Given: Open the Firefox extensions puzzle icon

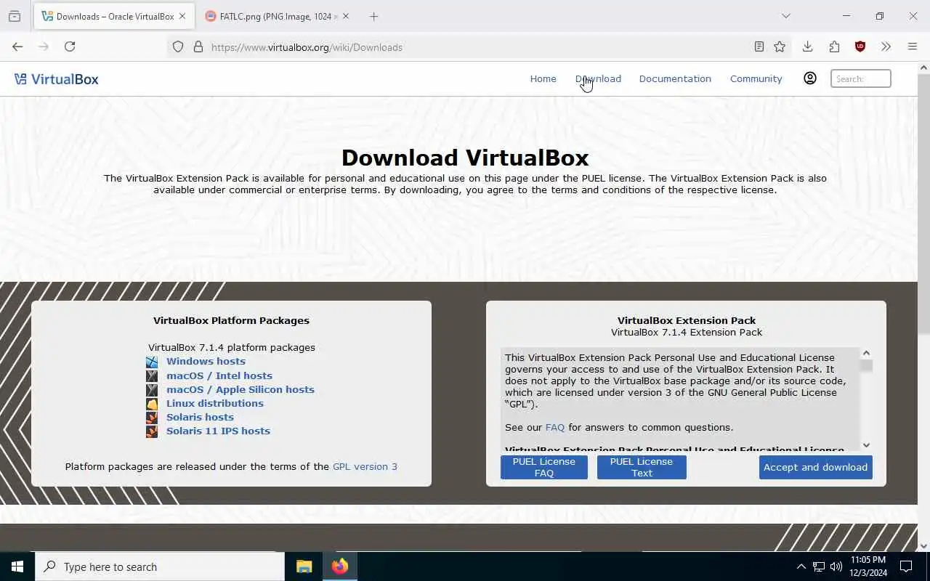Looking at the screenshot, I should click(834, 46).
